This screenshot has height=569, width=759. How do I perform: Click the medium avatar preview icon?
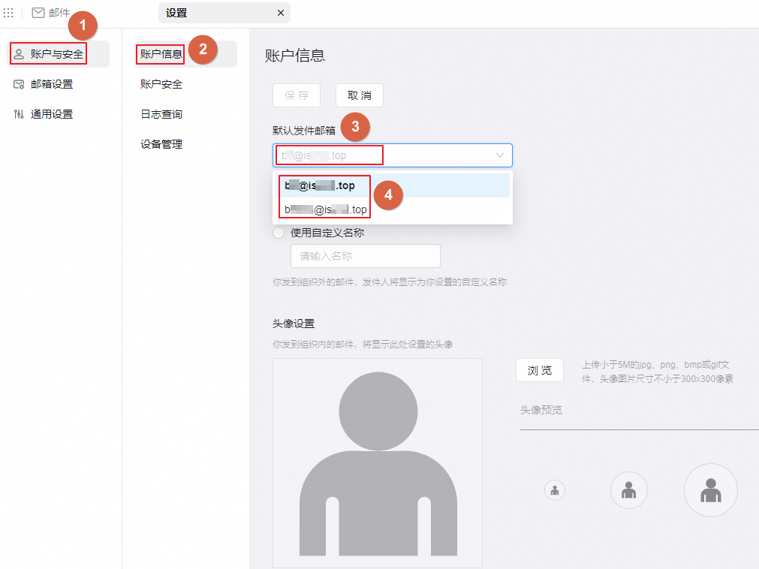coord(628,489)
